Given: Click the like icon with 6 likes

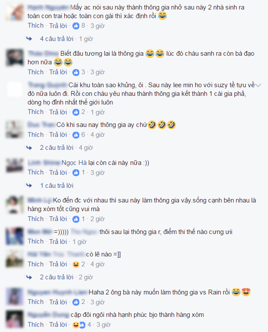Looking at the screenshot, I should (76, 135).
